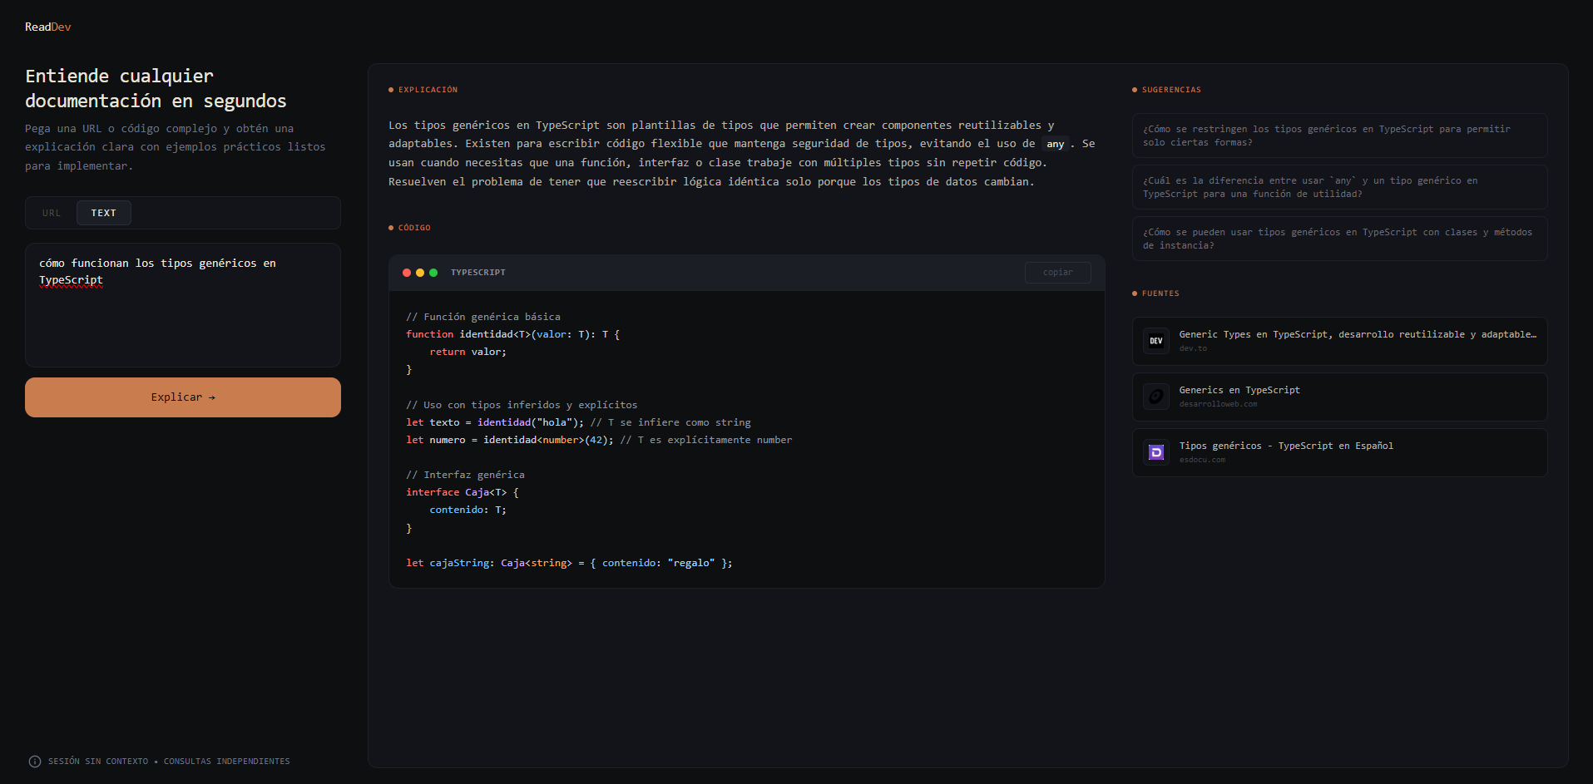Switch to the URL tab
The height and width of the screenshot is (784, 1593).
(x=51, y=213)
